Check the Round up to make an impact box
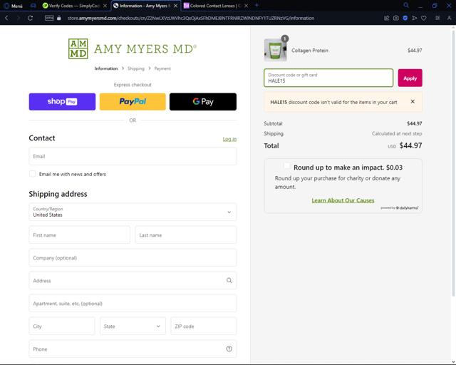Viewport: 456px width, 365px height. 286,166
